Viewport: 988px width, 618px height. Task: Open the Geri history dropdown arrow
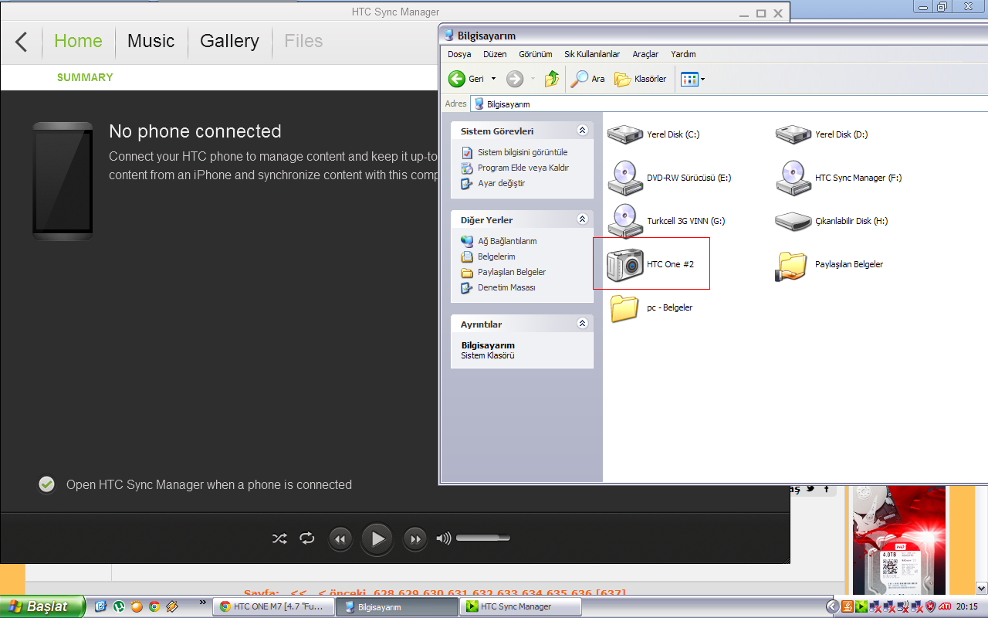[x=493, y=79]
